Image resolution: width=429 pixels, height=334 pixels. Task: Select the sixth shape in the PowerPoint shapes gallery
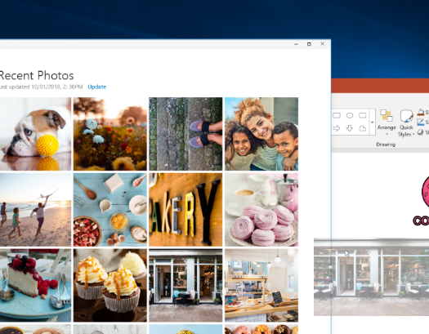pyautogui.click(x=363, y=128)
